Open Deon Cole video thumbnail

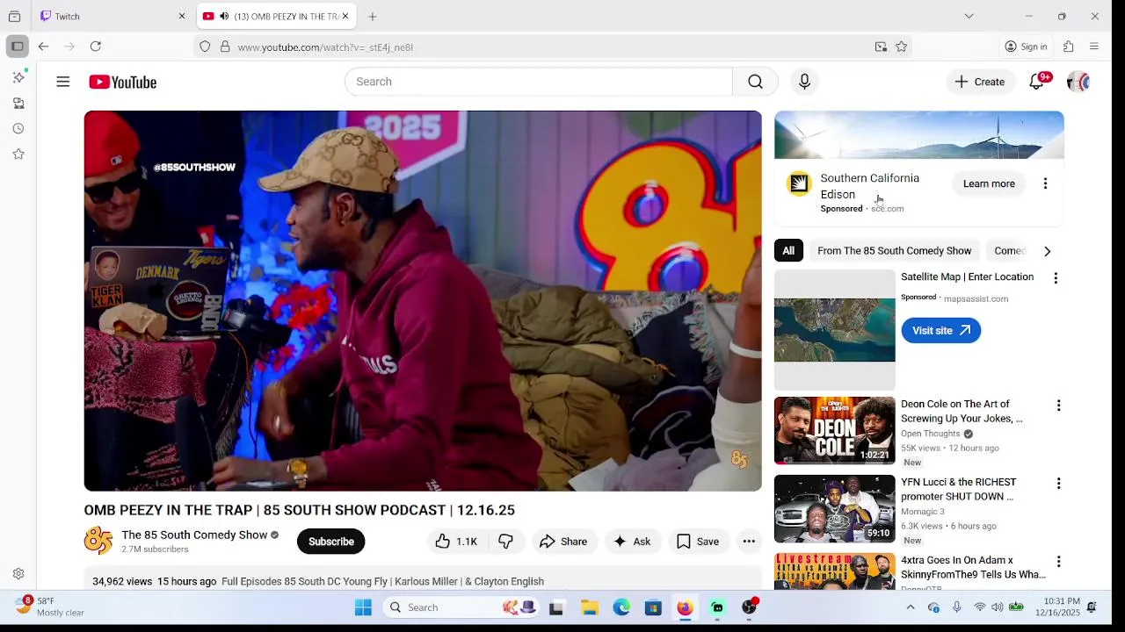(834, 430)
